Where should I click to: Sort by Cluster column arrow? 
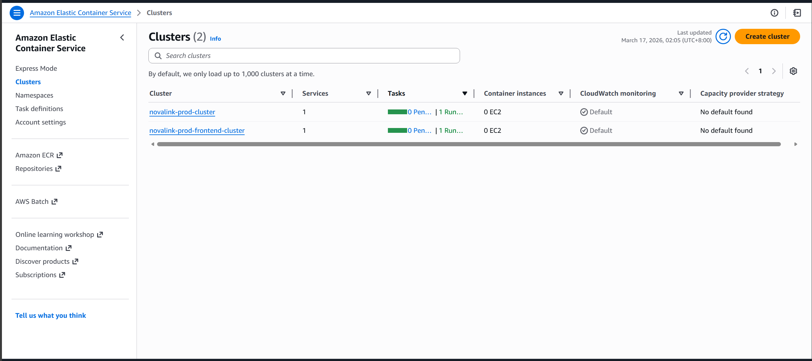283,93
